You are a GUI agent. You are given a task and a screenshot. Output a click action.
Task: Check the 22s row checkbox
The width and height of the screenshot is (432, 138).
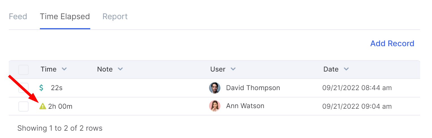[23, 88]
